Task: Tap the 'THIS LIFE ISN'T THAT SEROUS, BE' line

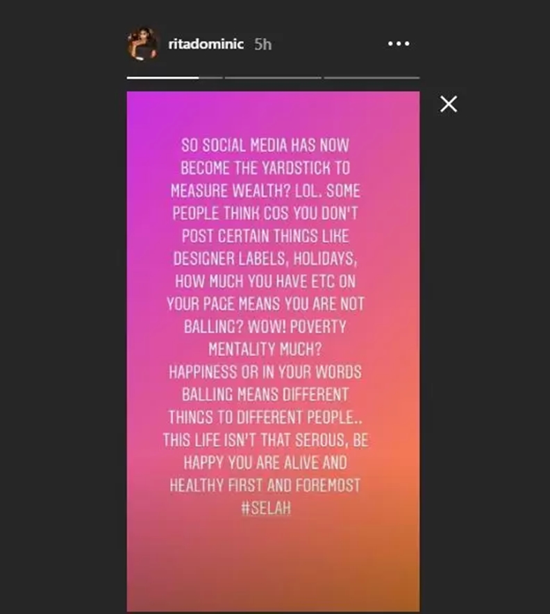Action: pos(265,439)
